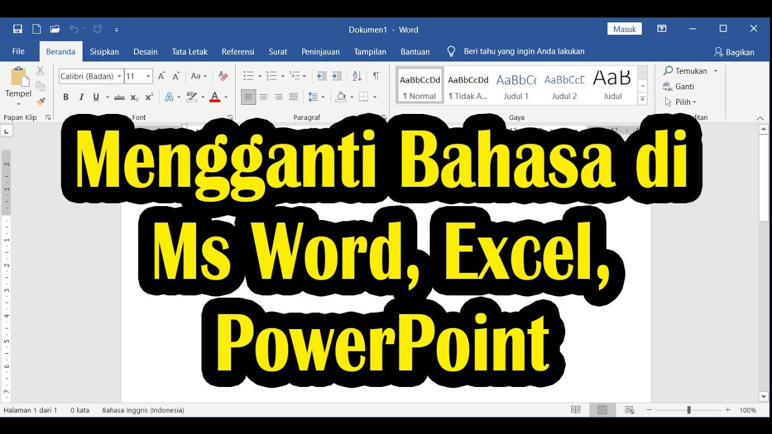Viewport: 772px width, 434px height.
Task: Open Customize Quick Access Toolbar arrow
Action: click(x=116, y=30)
